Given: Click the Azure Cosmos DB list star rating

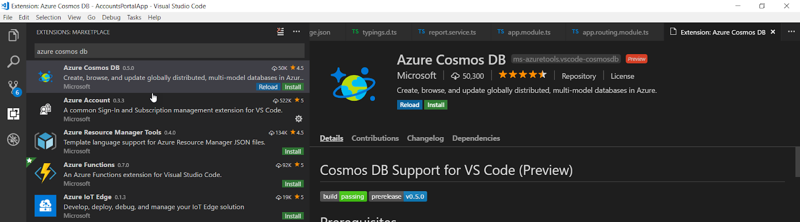Looking at the screenshot, I should pyautogui.click(x=296, y=68).
